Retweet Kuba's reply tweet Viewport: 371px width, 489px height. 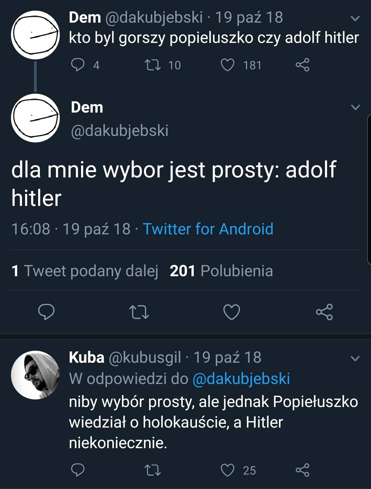153,470
